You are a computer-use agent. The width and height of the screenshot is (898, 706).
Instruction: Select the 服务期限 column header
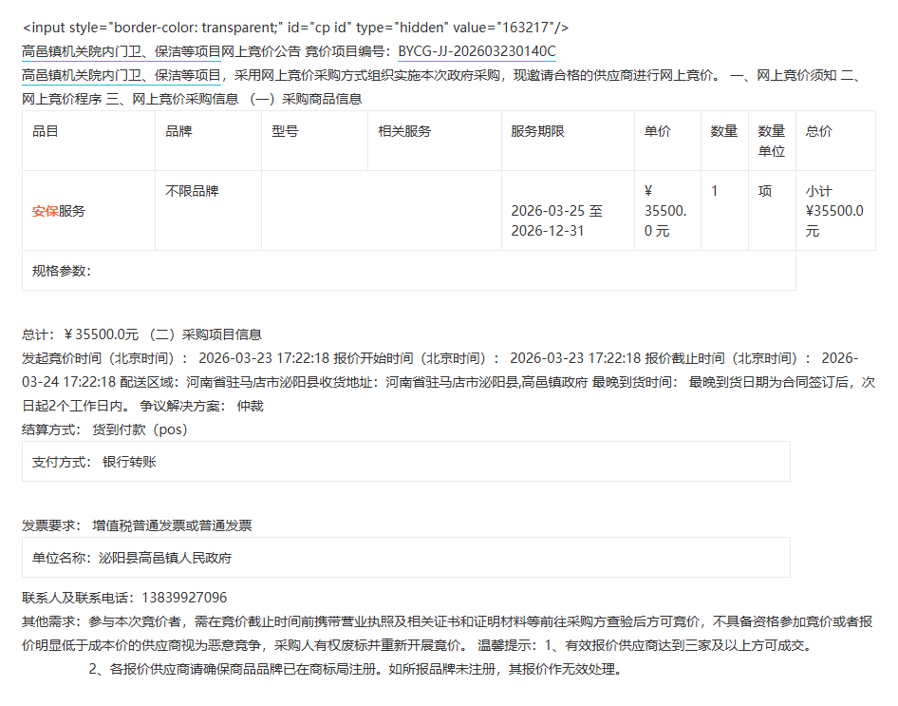point(537,131)
